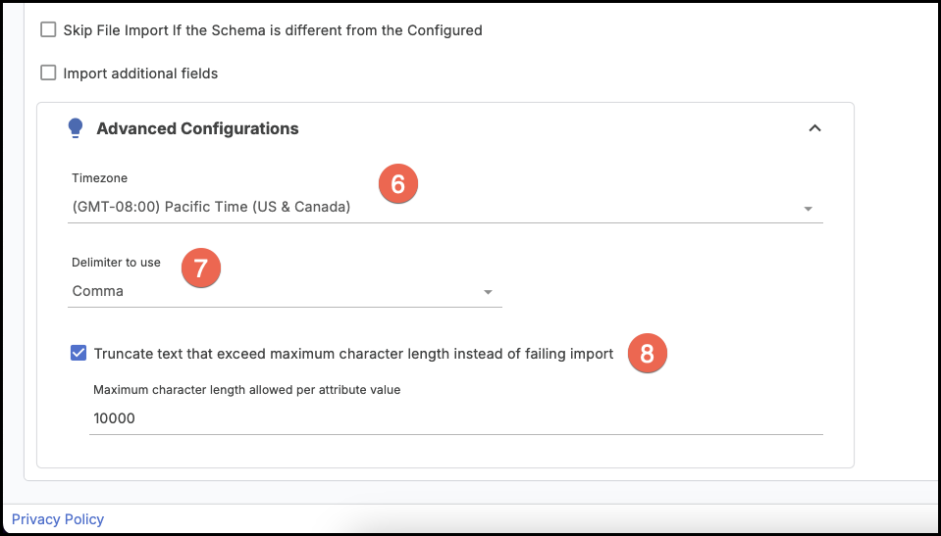941x536 pixels.
Task: Click the red number 7 callout badge
Action: coord(201,268)
